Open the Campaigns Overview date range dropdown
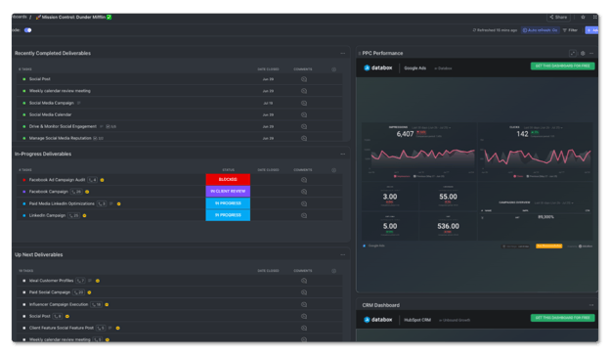Image resolution: width=610 pixels, height=356 pixels. coord(553,202)
